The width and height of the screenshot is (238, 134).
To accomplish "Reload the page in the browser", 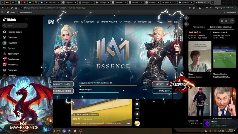I will coord(12,8).
